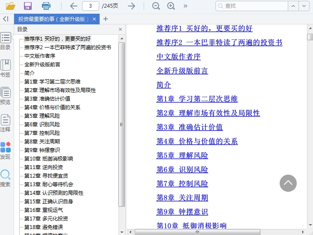Screen dimensions: 313x235
Task: Select outline item 第17章 多元化投资
Action: point(46,219)
